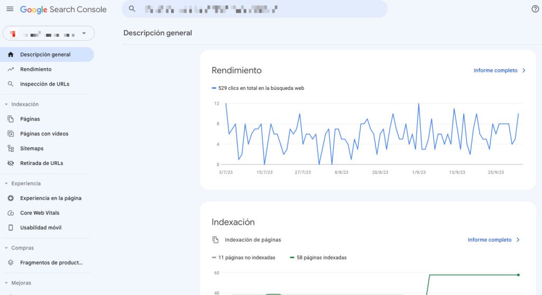Viewport: 542px width, 295px height.
Task: Open the hamburger main menu
Action: [10, 10]
